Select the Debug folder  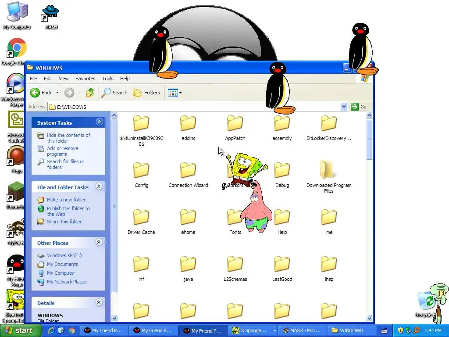pyautogui.click(x=282, y=175)
